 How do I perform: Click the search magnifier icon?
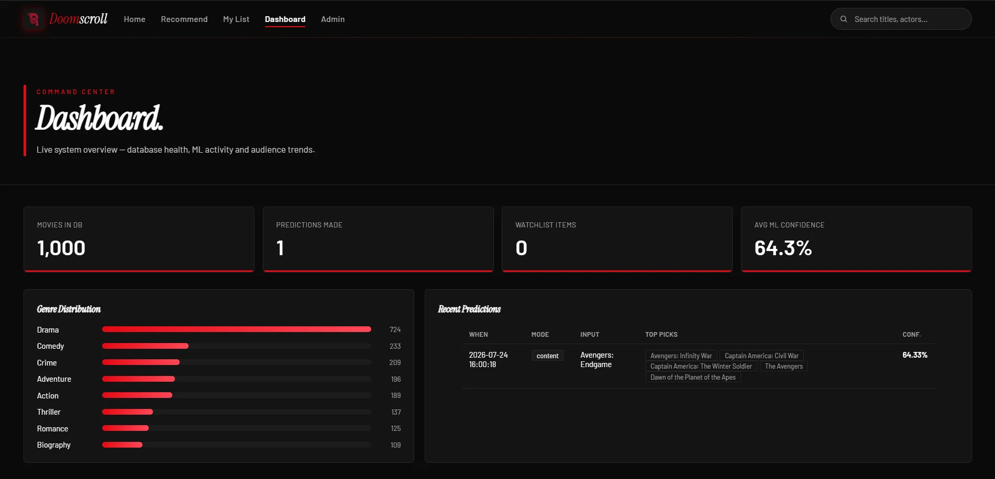click(844, 19)
